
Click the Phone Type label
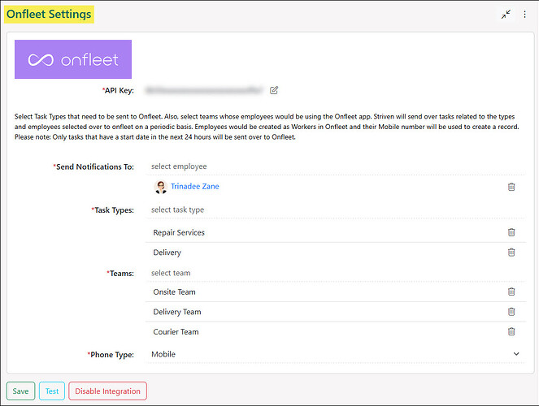click(111, 355)
